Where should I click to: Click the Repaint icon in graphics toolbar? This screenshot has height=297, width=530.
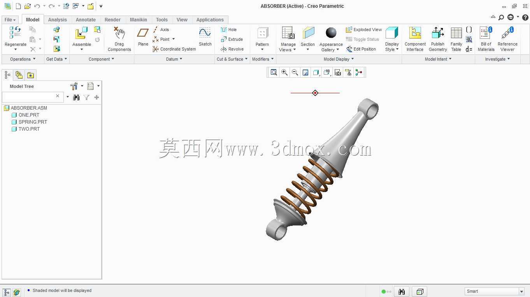305,72
